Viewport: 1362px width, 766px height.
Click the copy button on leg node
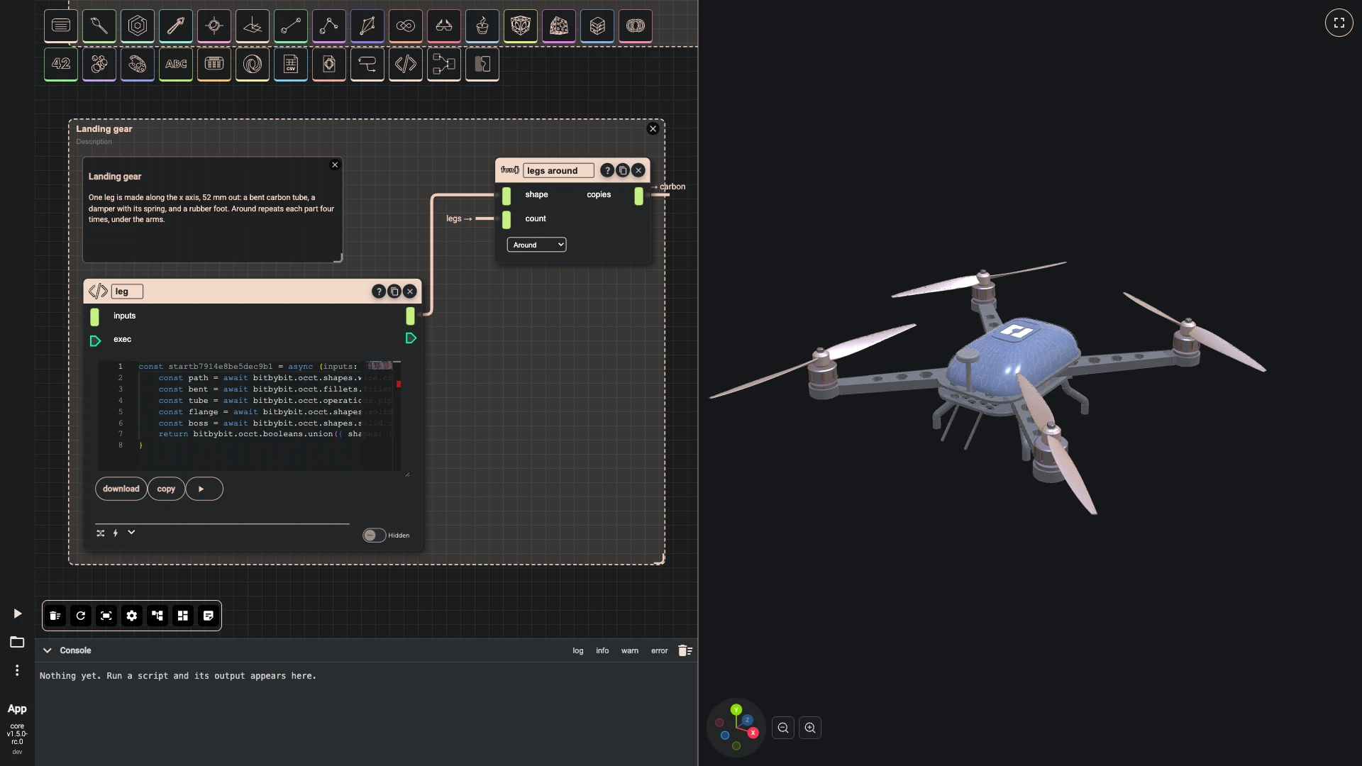(166, 489)
